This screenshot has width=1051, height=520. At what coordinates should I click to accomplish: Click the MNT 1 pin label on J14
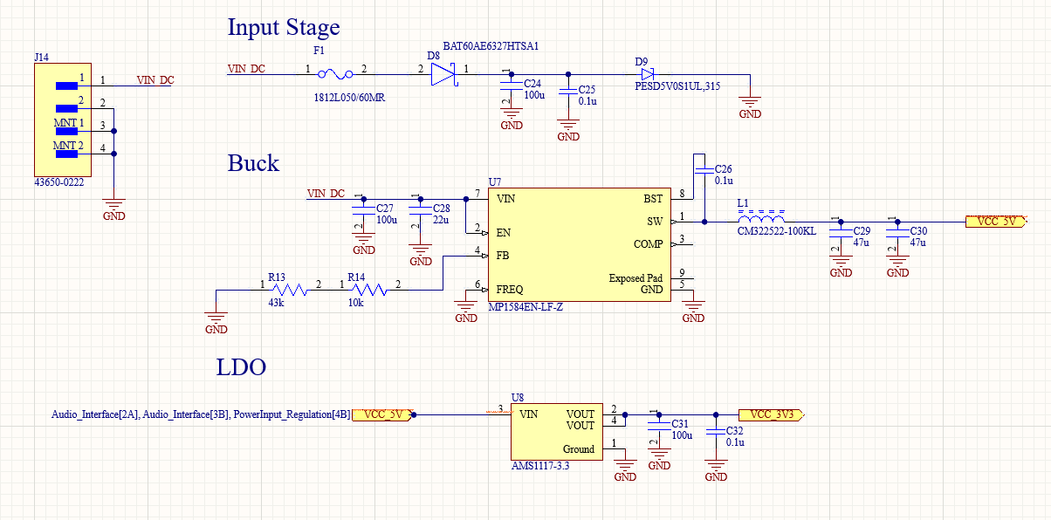coord(68,122)
